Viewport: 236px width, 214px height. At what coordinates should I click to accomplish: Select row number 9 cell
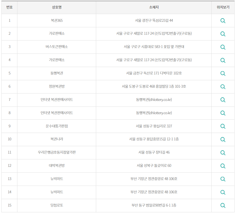point(9,126)
